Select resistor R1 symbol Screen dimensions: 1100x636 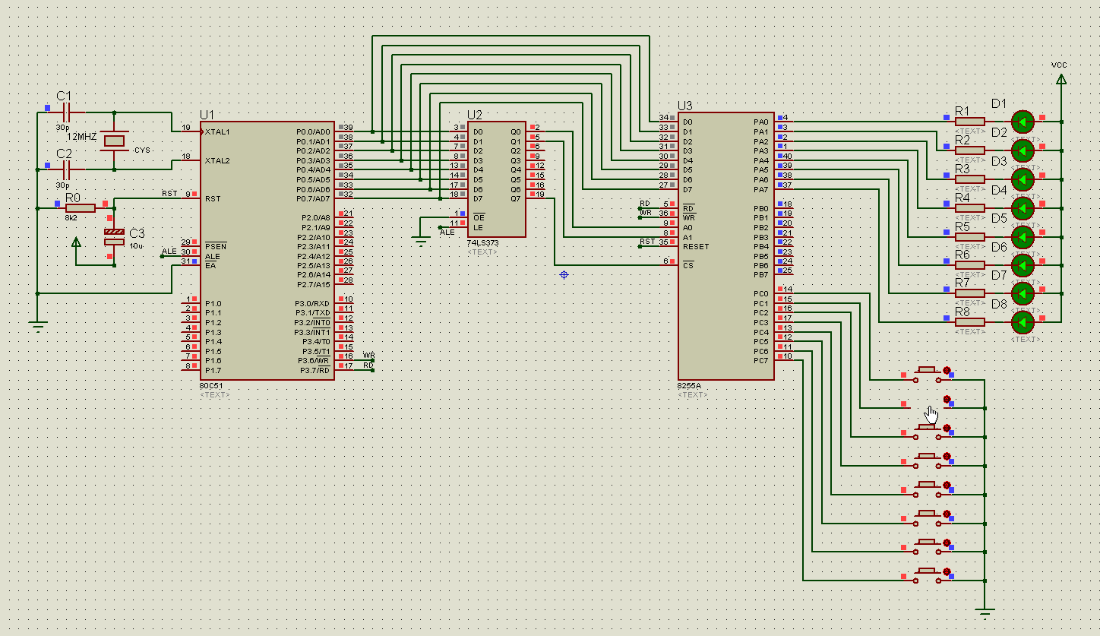pos(970,121)
